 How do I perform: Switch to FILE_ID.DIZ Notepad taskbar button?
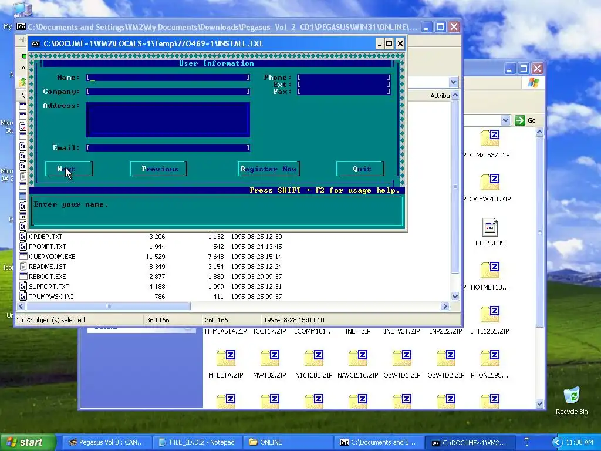(x=197, y=442)
